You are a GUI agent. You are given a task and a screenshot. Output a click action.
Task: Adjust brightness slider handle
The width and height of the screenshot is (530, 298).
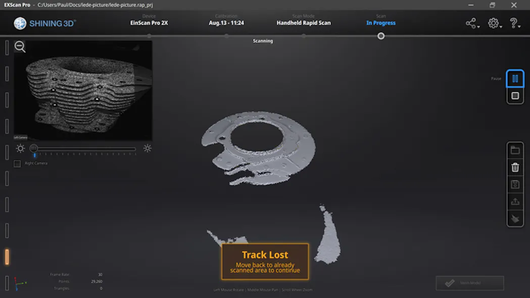pos(33,148)
